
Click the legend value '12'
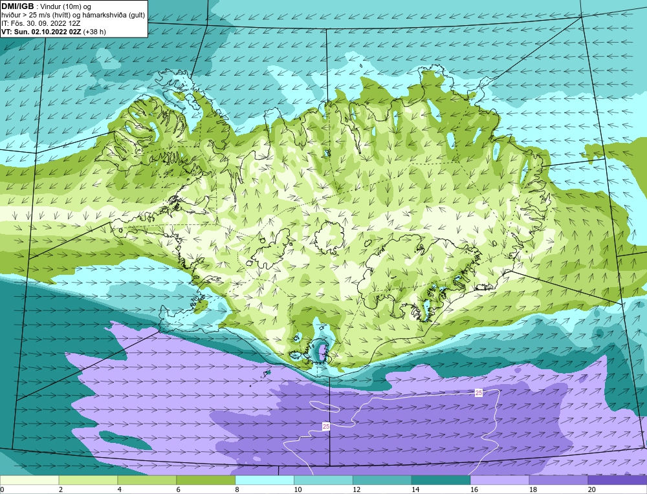point(356,489)
